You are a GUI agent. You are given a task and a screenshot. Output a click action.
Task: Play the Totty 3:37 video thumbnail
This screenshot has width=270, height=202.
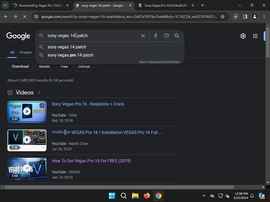pos(27,112)
